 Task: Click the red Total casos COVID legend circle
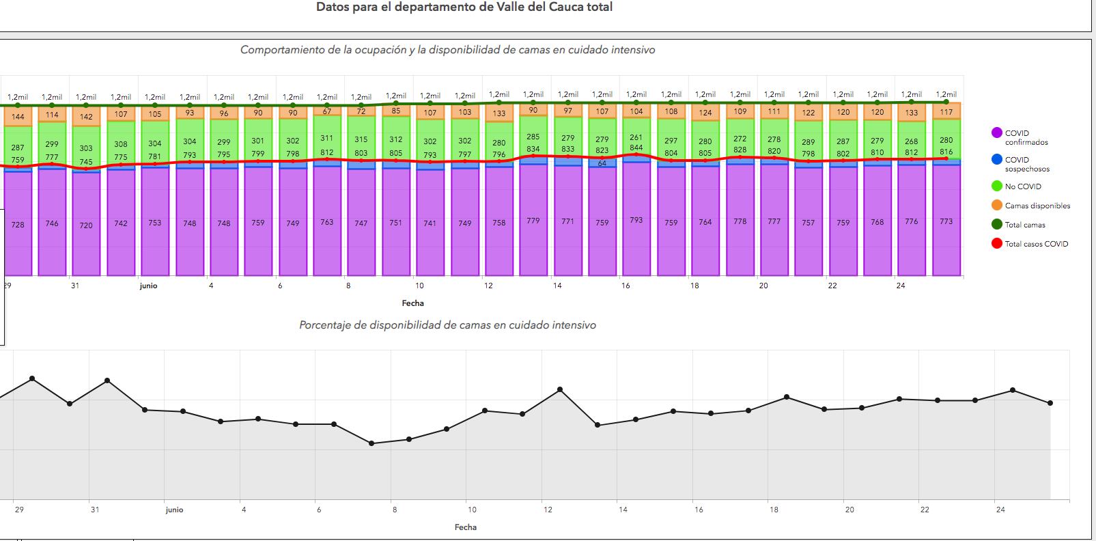(x=996, y=244)
